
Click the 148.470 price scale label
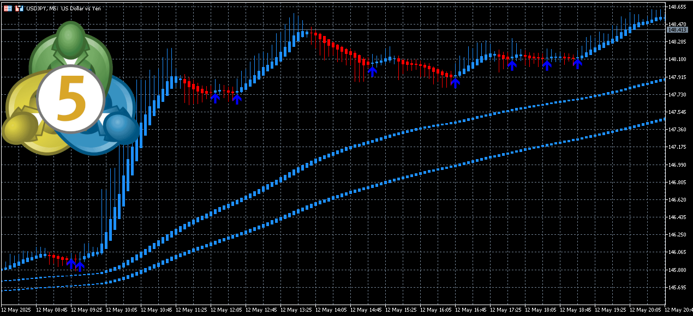[x=677, y=25]
